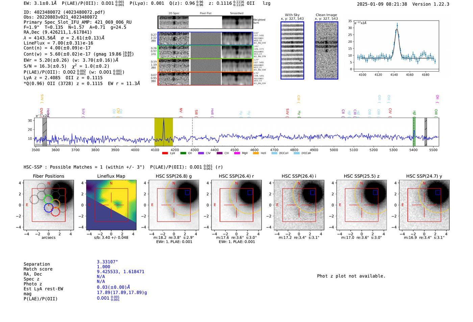This screenshot has width=473, height=322.
Task: Click the orange HeII legend swatch
Action: point(256,153)
